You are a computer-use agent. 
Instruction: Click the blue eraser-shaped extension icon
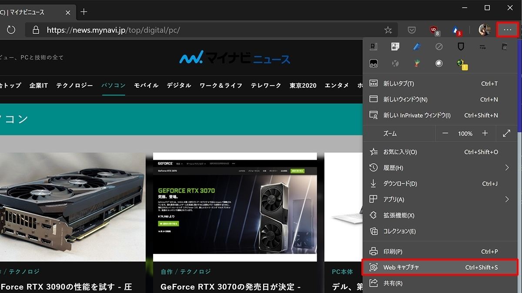click(x=417, y=46)
